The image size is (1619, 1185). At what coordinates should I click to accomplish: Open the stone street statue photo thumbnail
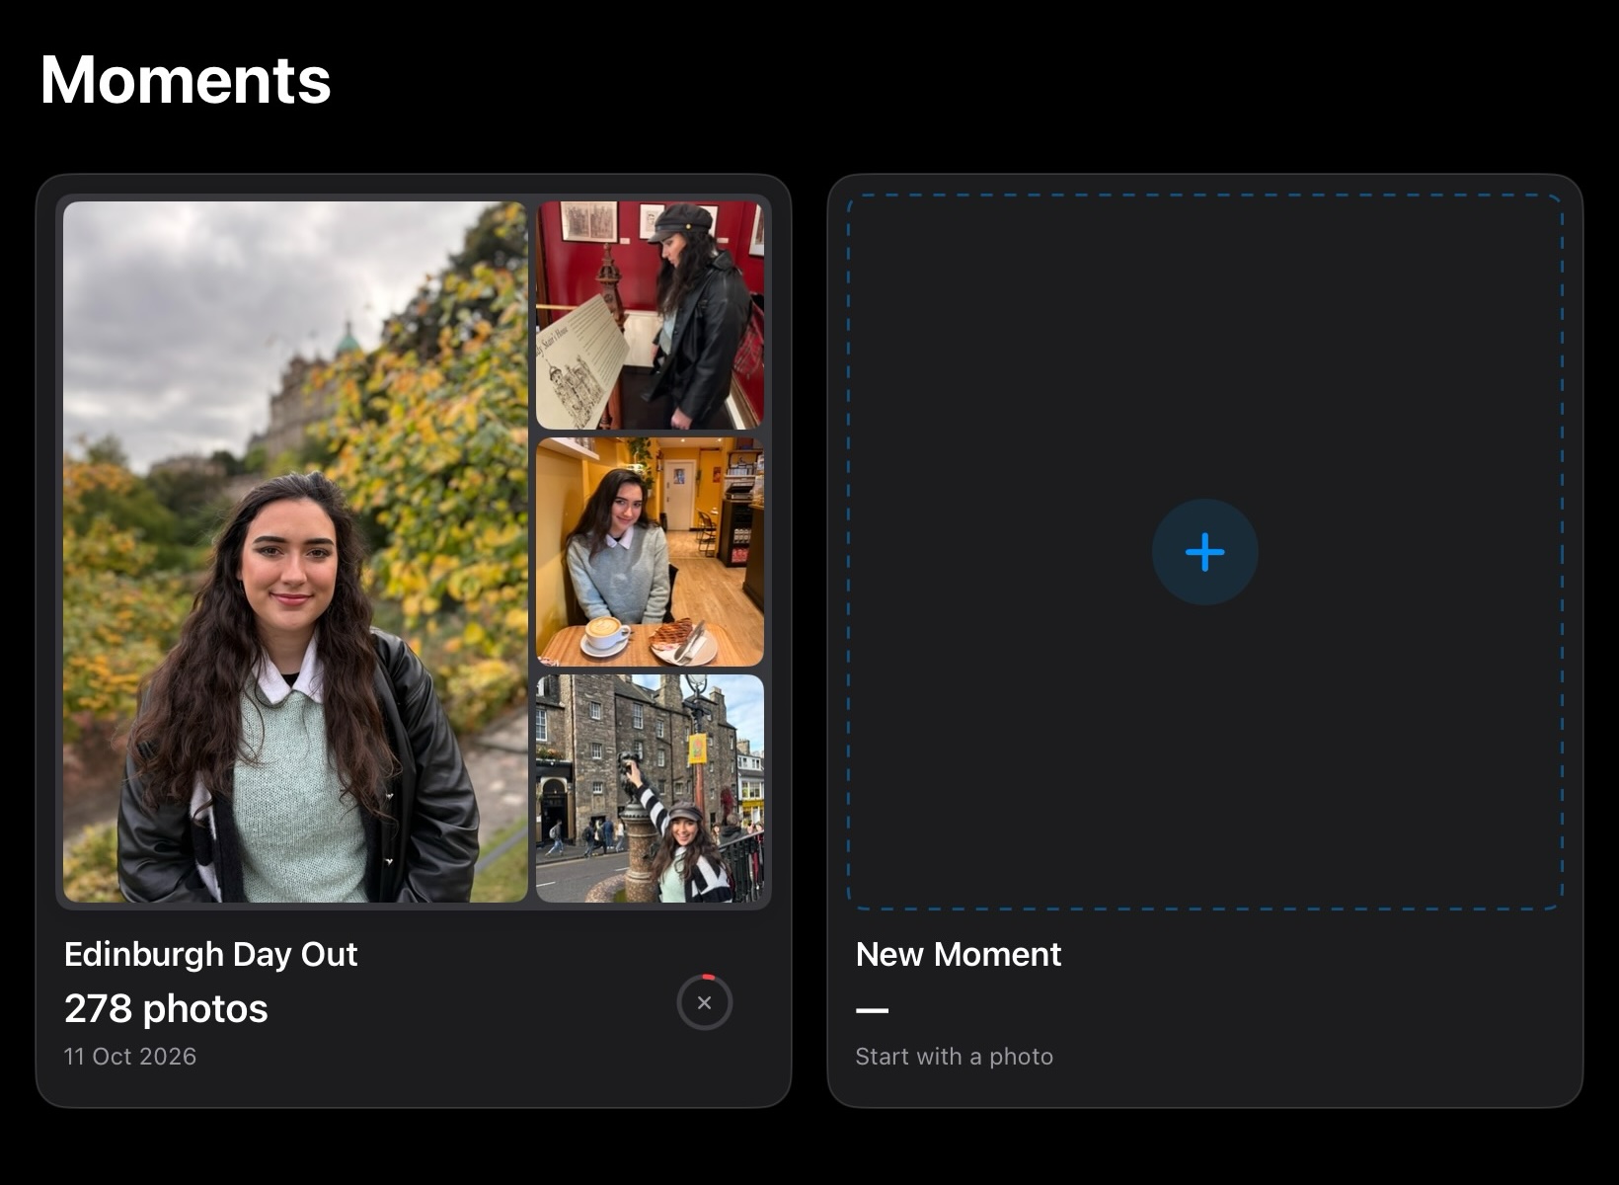(x=650, y=788)
